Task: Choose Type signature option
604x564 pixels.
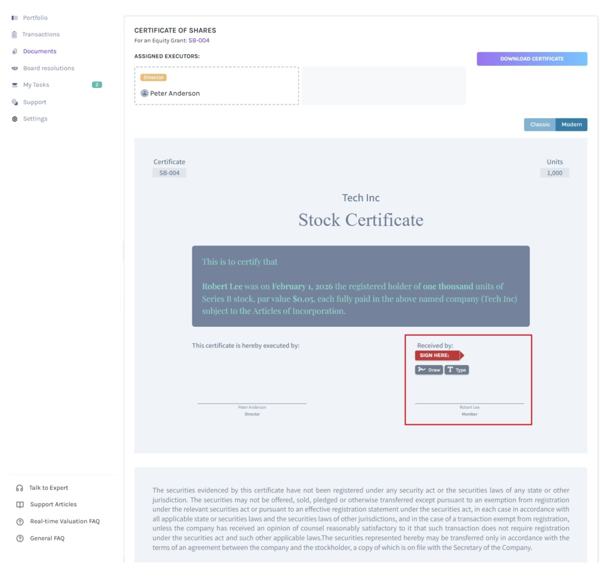Action: 457,370
